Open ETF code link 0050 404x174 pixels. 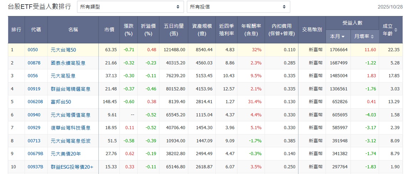(x=32, y=50)
